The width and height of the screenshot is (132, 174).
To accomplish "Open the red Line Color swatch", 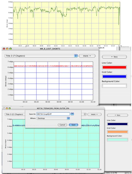I will pyautogui.click(x=114, y=67).
